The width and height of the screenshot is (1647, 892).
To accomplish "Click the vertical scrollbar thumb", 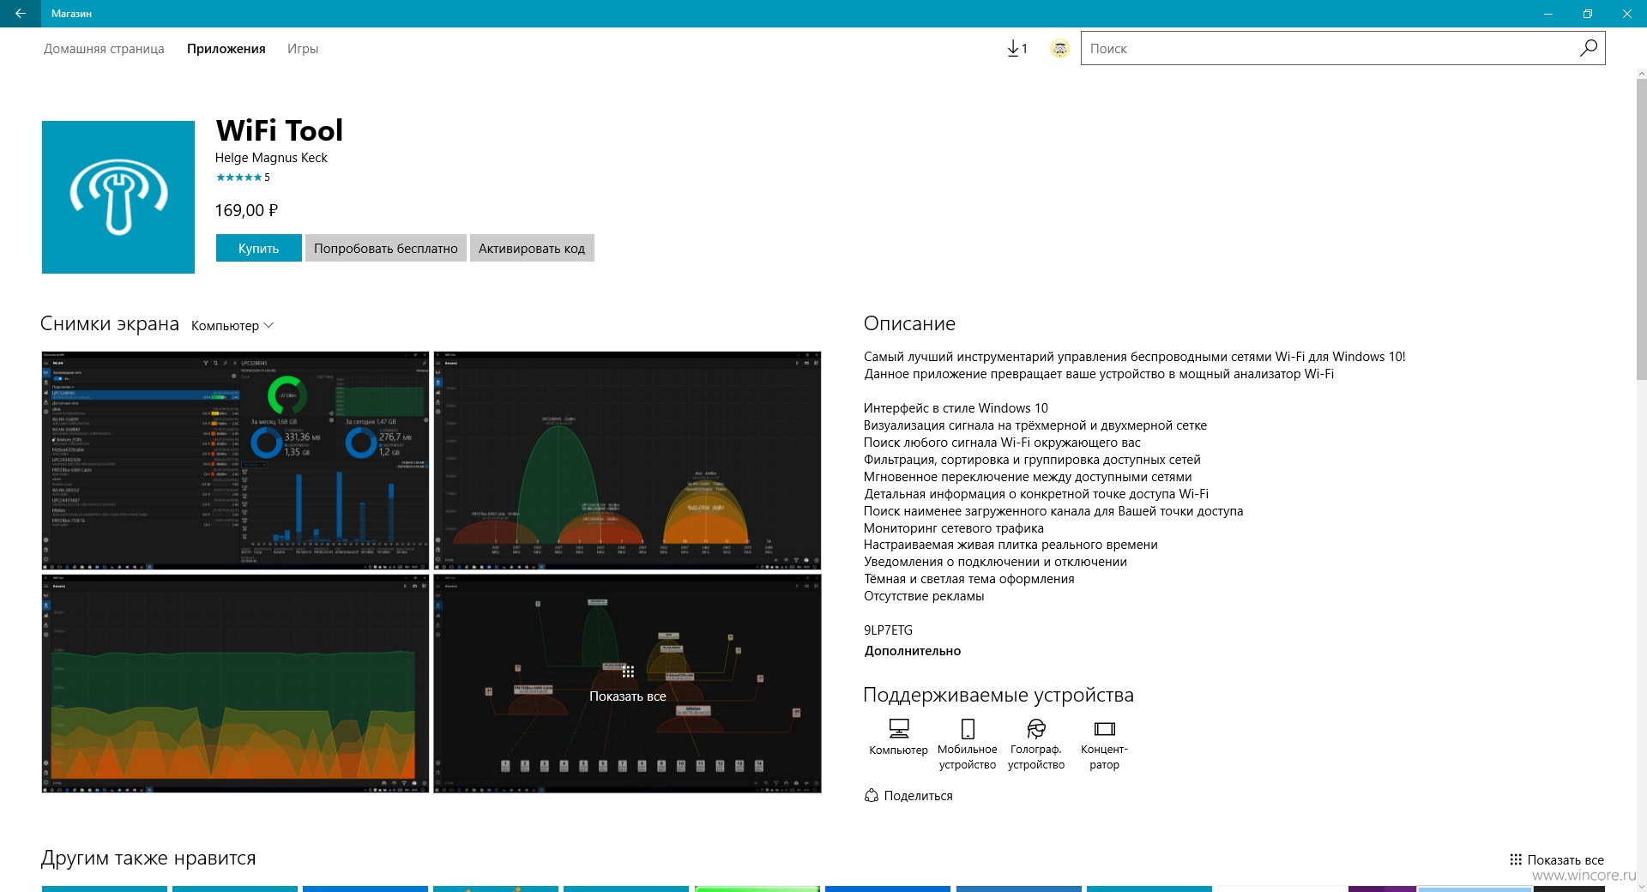I will 1641,230.
